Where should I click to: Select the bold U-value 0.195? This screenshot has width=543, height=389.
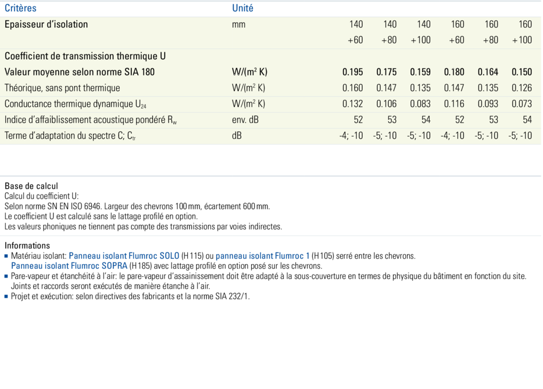point(352,72)
